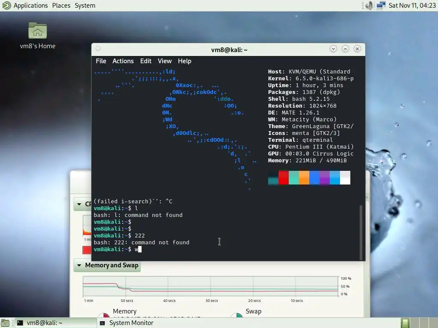
Task: Collapse the CPU section in System Monitor
Action: pos(79,204)
